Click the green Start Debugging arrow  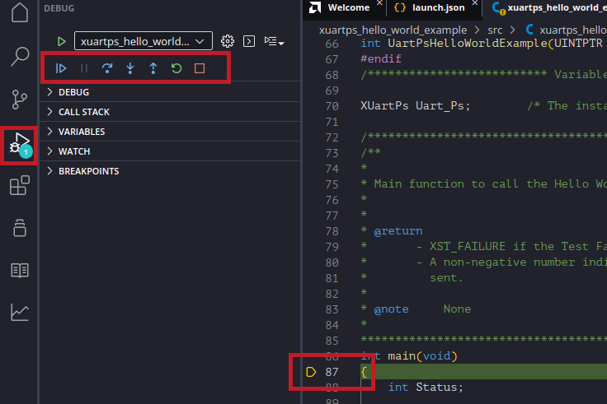61,41
